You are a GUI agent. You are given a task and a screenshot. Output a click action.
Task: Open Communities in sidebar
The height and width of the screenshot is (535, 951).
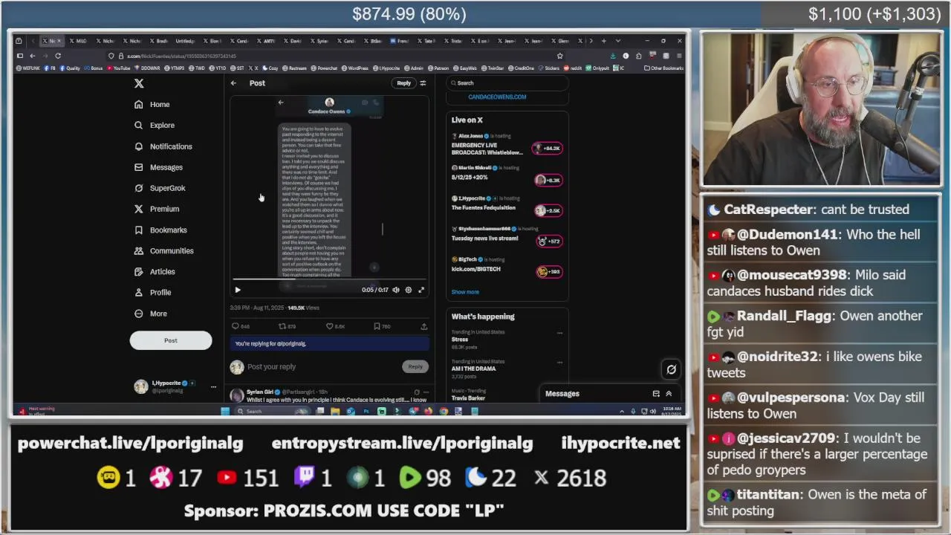(x=163, y=250)
